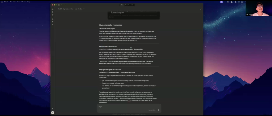Screen dimensions: 272x116
Task: Jump to bottom with down-arrow button
Action: tap(129, 100)
